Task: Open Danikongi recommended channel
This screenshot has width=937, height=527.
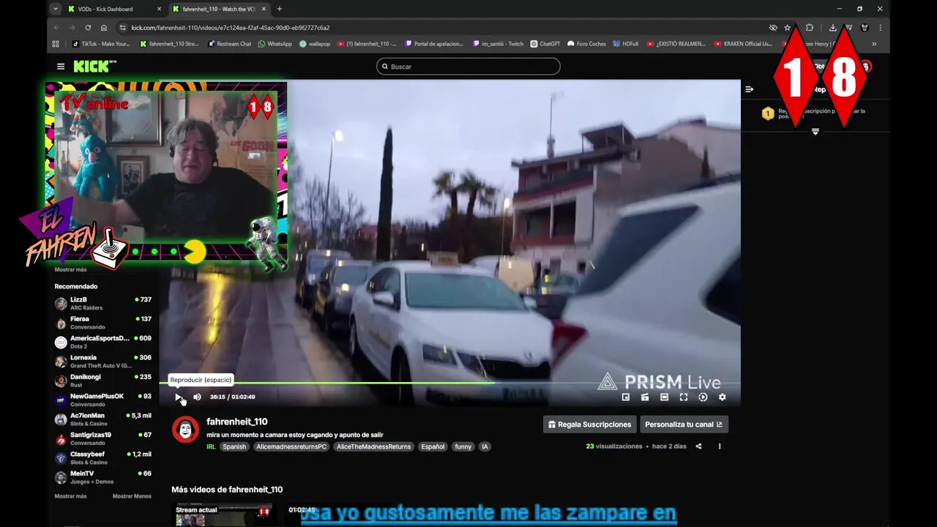Action: pyautogui.click(x=103, y=381)
